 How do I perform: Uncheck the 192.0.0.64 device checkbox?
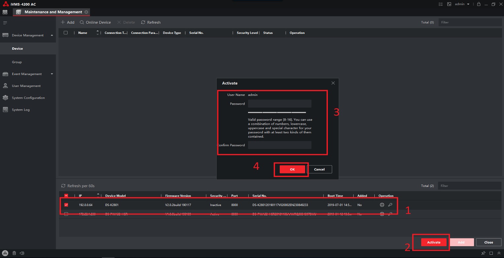66,205
